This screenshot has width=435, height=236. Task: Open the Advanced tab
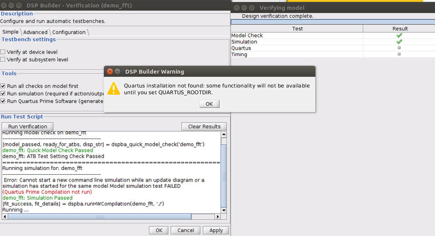tap(35, 32)
